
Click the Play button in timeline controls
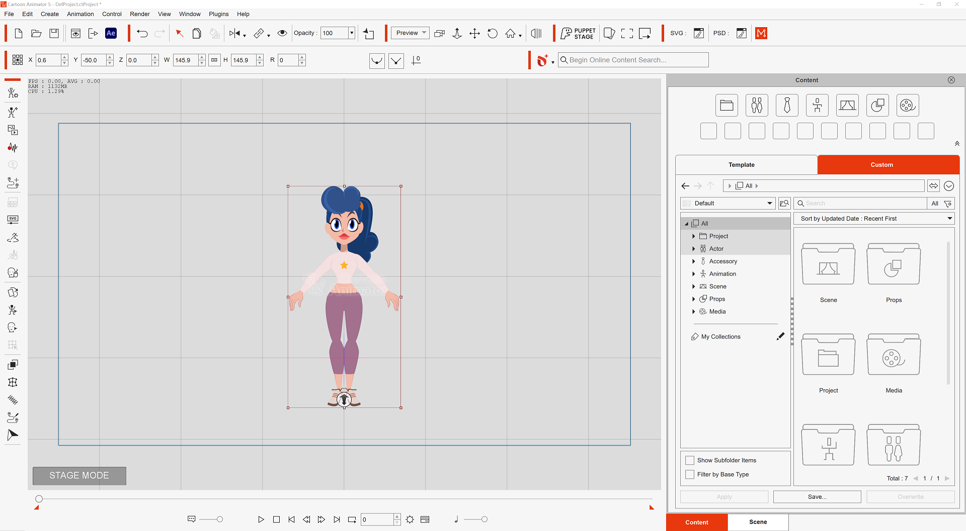coord(261,519)
